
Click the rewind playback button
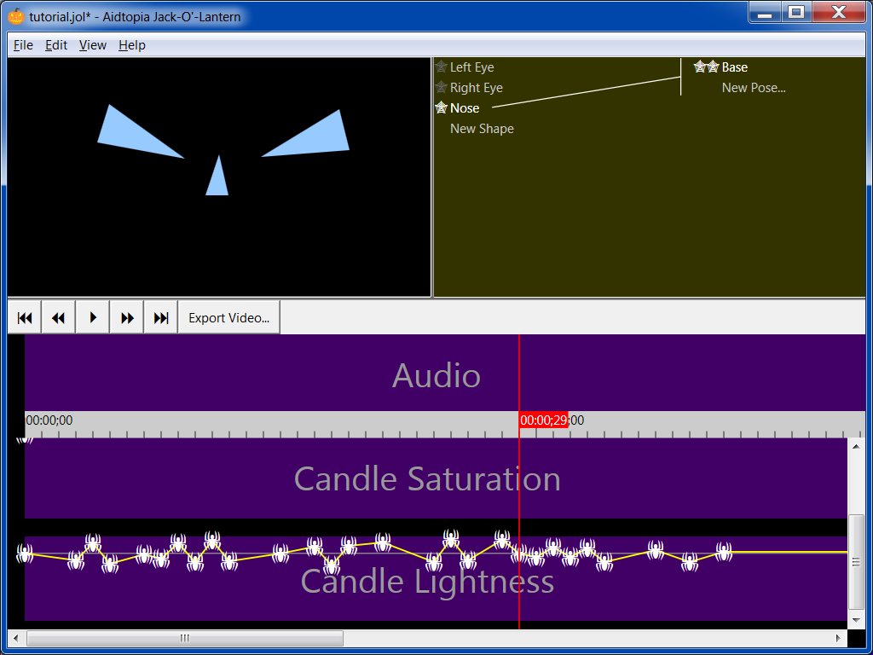tap(59, 317)
